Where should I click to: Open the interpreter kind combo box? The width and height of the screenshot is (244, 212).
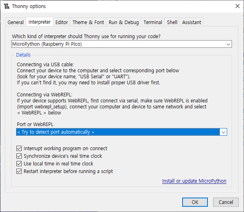(122, 44)
